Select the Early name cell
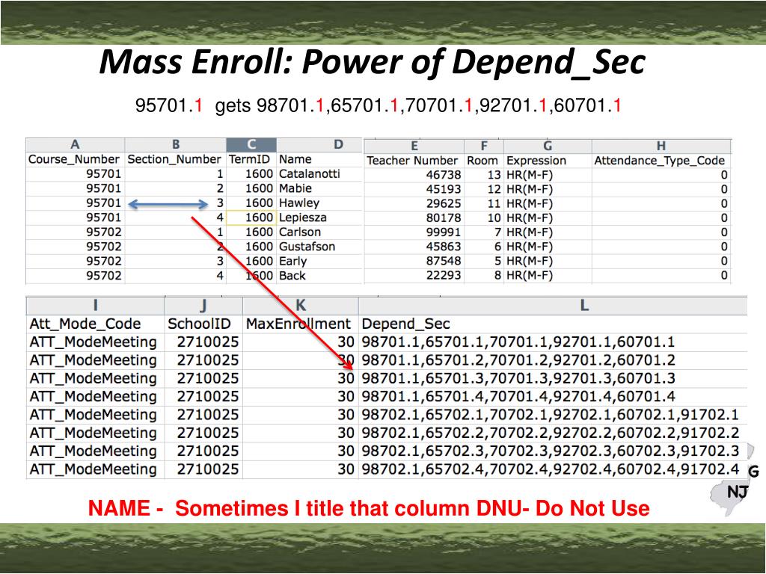This screenshot has width=766, height=574. click(x=319, y=261)
